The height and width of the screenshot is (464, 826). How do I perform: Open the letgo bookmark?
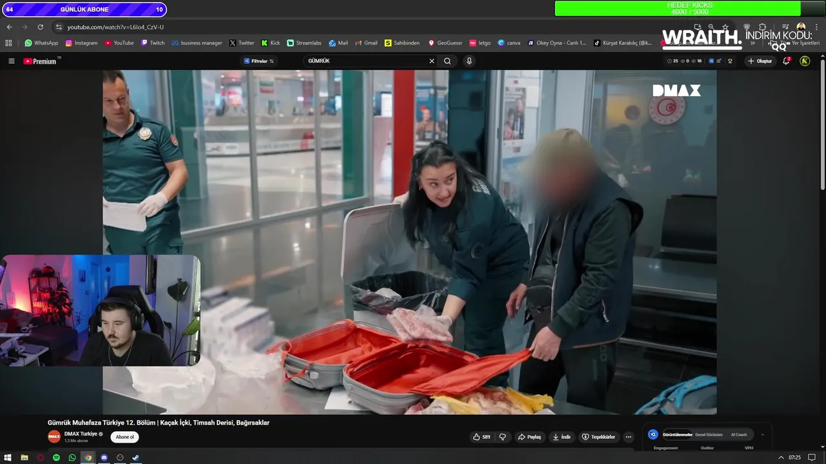coord(480,43)
